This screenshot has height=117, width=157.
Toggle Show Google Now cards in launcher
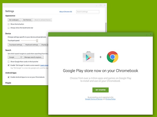tap(8, 62)
